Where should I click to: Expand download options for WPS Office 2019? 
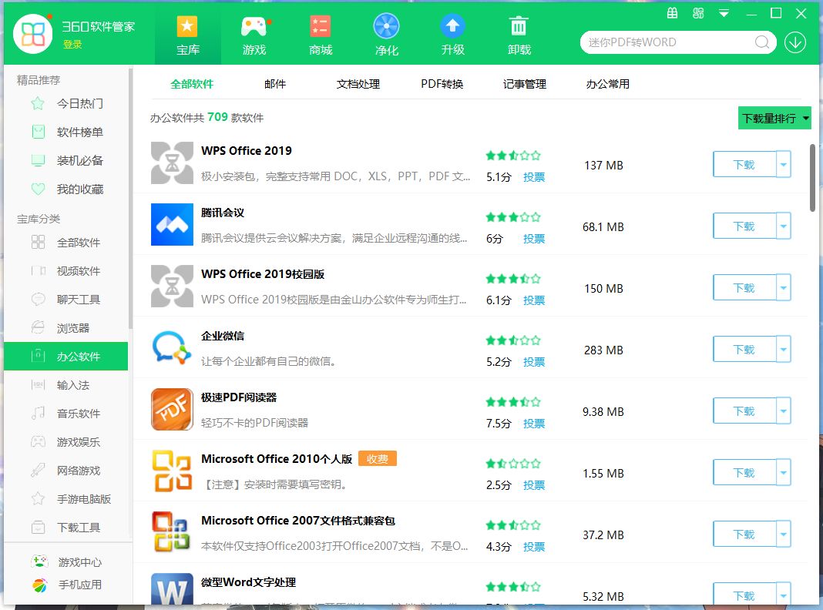point(784,164)
